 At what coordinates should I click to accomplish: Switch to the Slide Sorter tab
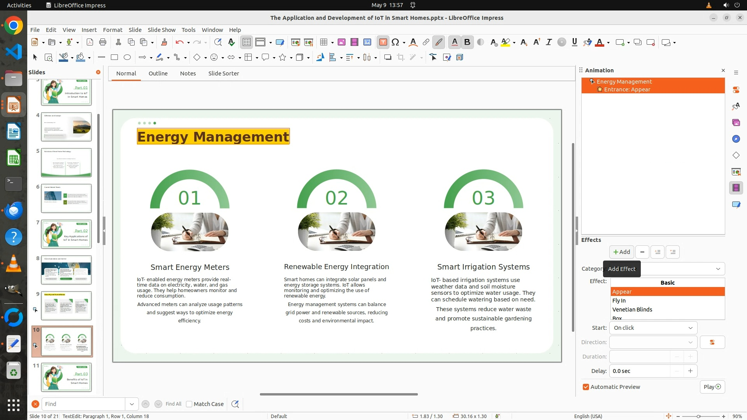click(x=223, y=73)
